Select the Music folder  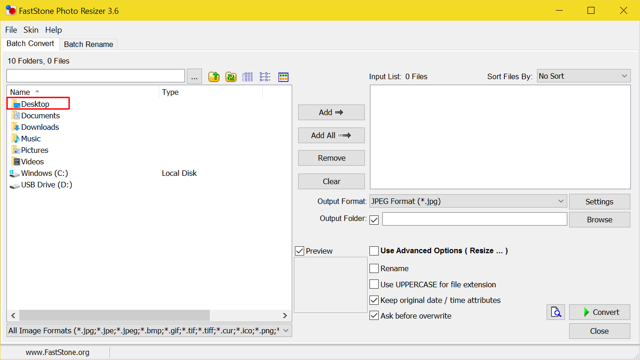(26, 139)
